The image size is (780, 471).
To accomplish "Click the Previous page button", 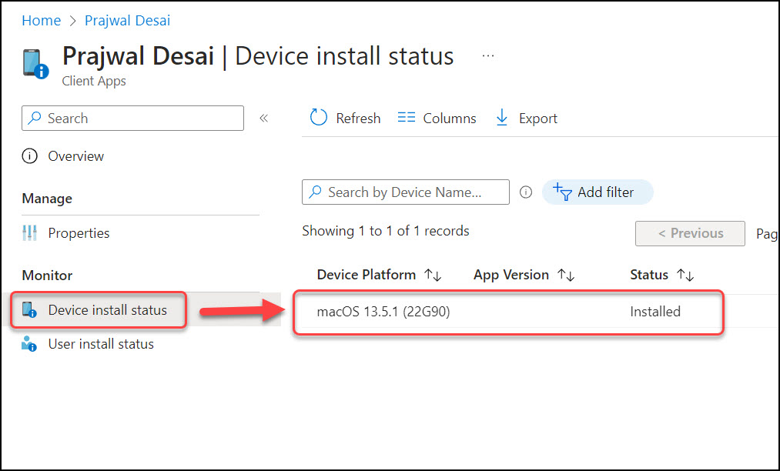I will [x=690, y=233].
